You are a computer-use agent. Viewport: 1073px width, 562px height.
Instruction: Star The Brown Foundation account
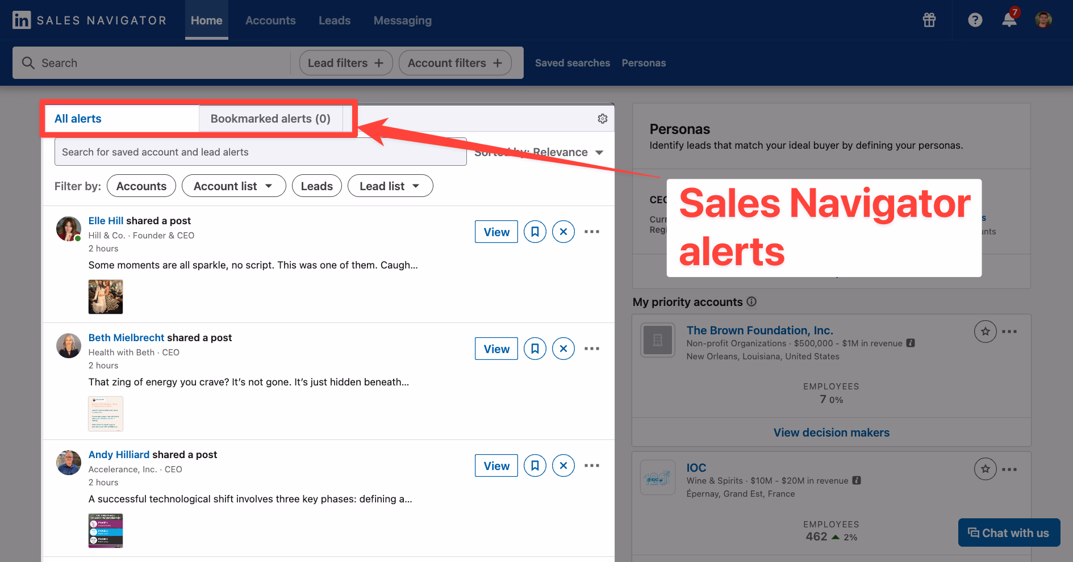pyautogui.click(x=986, y=332)
